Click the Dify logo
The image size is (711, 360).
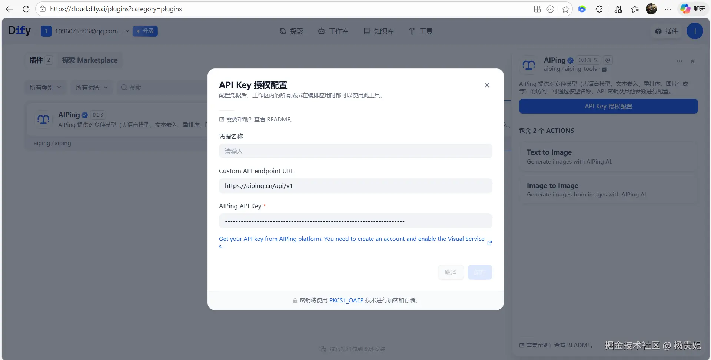click(19, 30)
